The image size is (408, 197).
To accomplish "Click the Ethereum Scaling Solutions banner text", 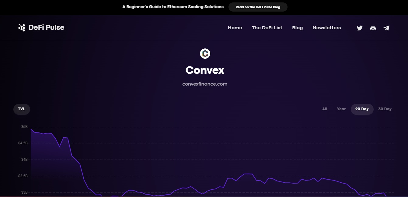I will (x=173, y=7).
